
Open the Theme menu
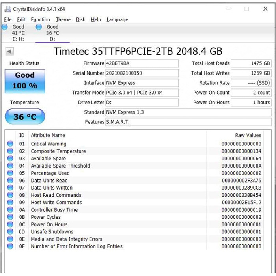tap(63, 20)
